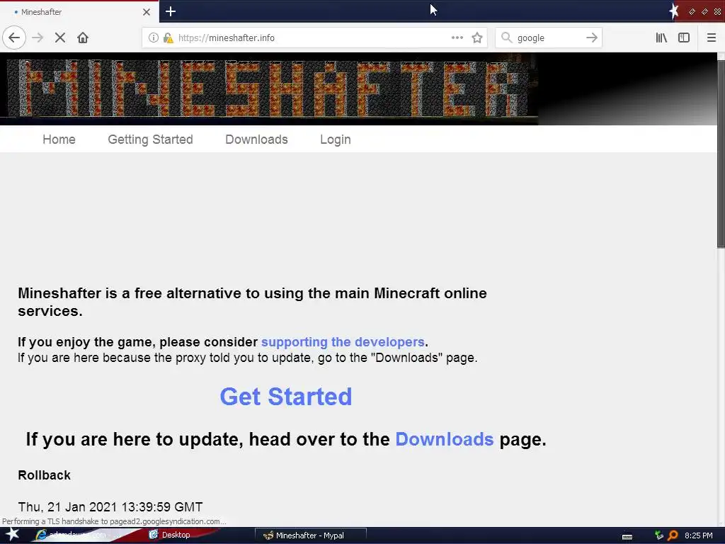Viewport: 725px width, 544px height.
Task: Click the mineshafter.info address bar
Action: click(314, 38)
